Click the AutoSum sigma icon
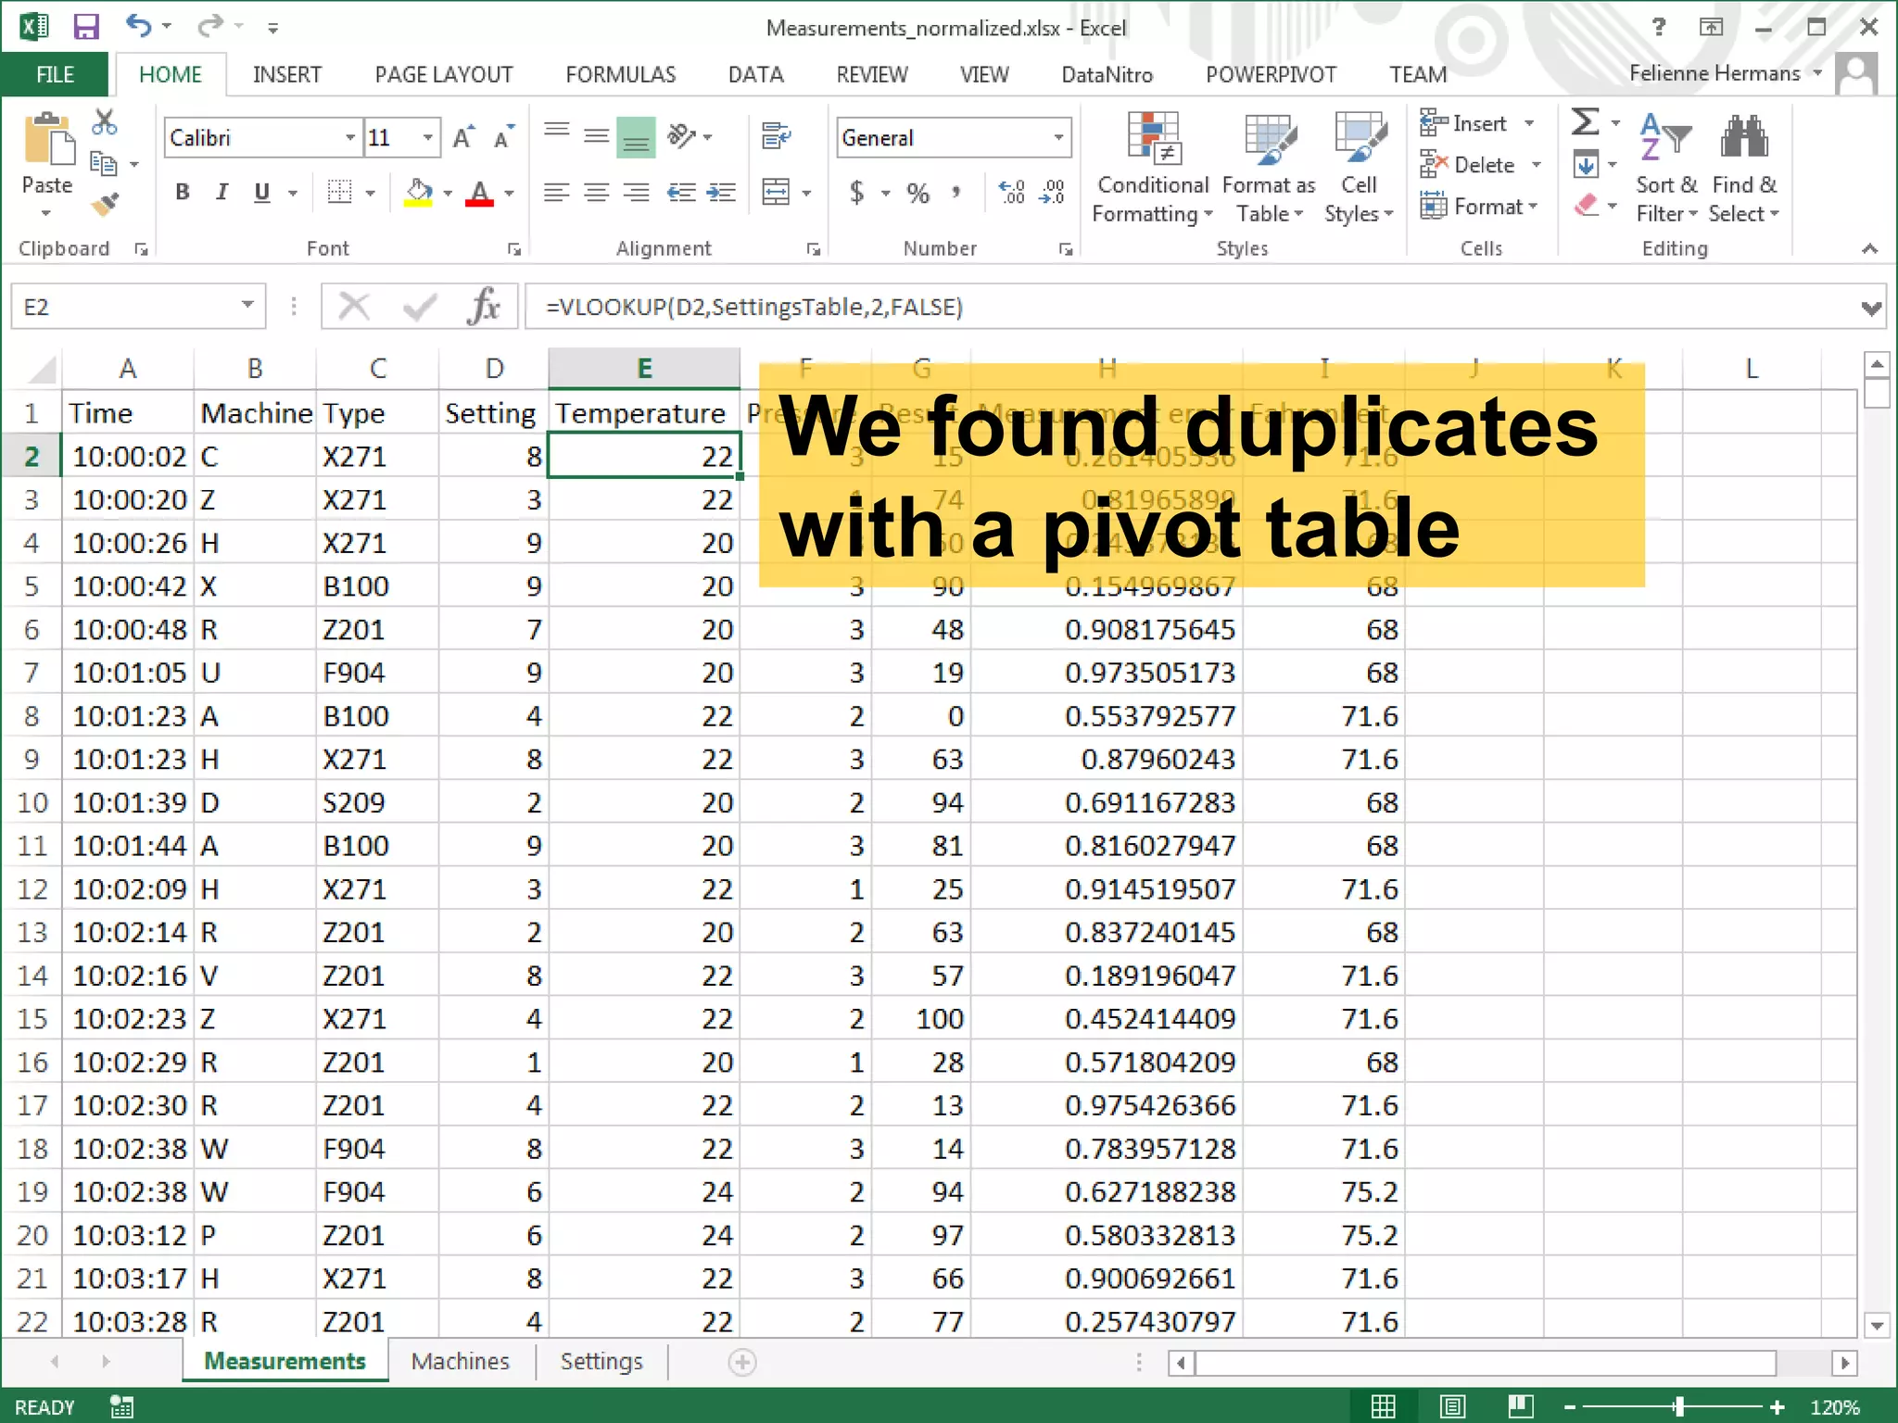Image resolution: width=1898 pixels, height=1423 pixels. (1585, 122)
